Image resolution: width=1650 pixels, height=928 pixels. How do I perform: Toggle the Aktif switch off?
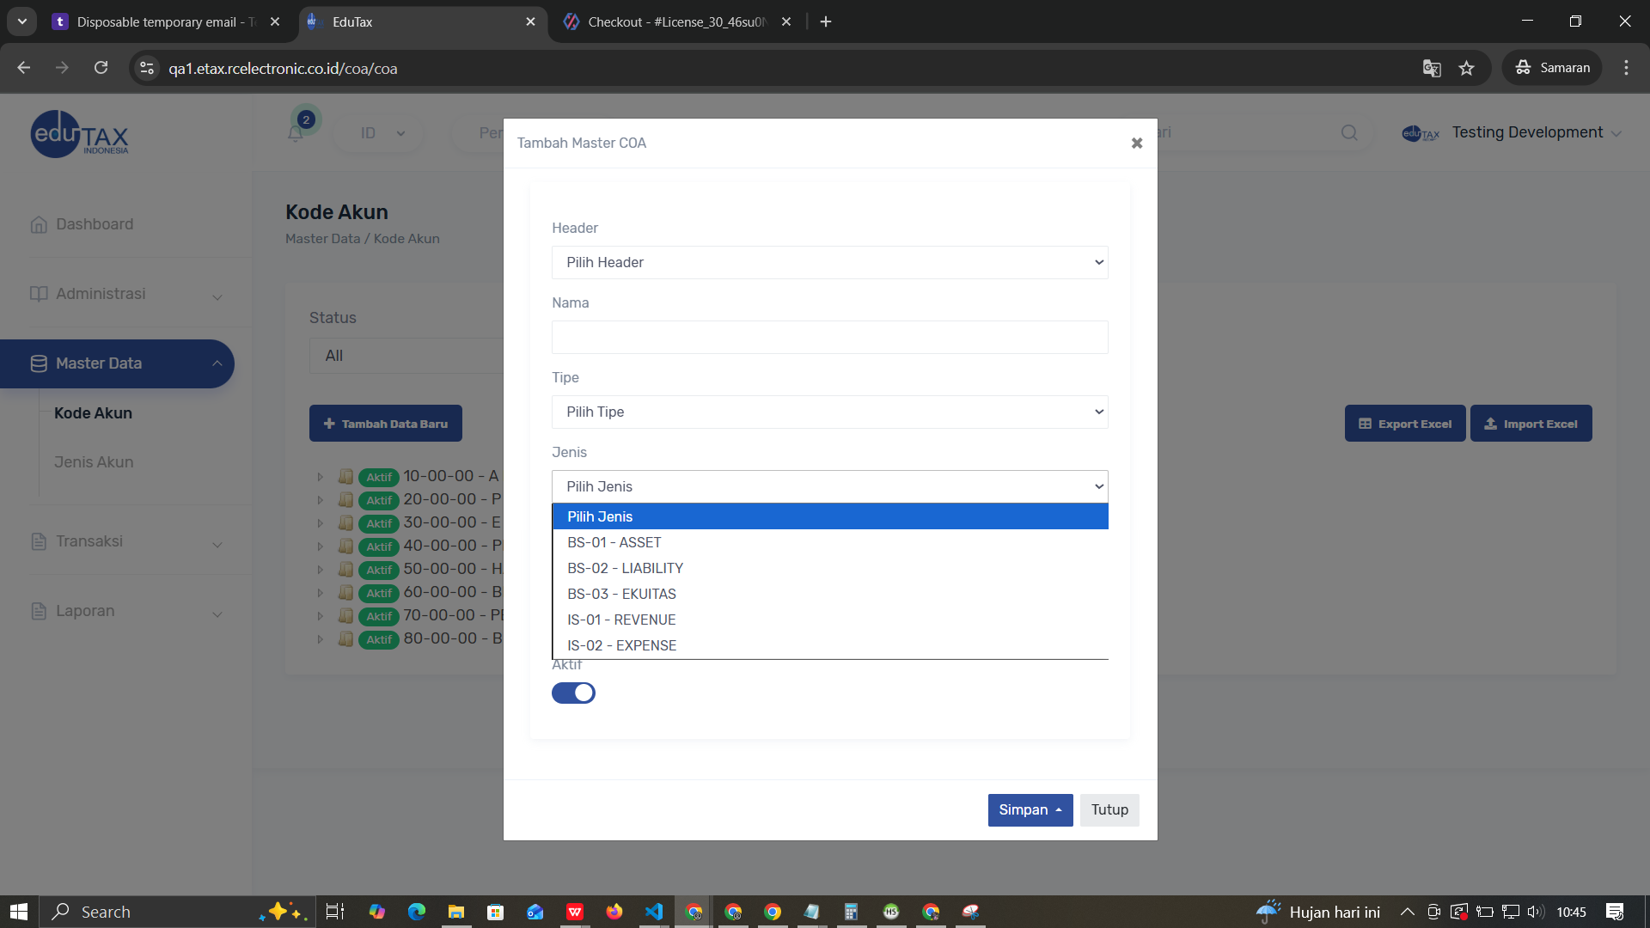(573, 693)
